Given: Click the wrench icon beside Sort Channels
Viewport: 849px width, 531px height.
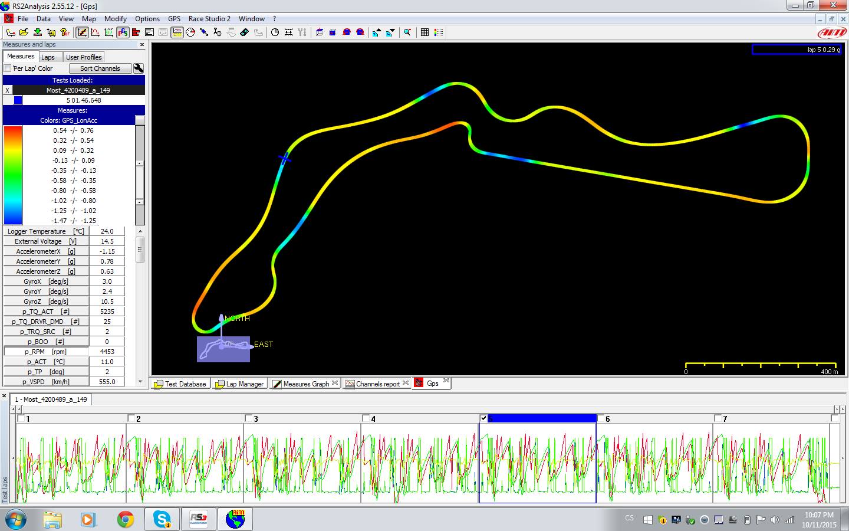Looking at the screenshot, I should click(x=139, y=68).
